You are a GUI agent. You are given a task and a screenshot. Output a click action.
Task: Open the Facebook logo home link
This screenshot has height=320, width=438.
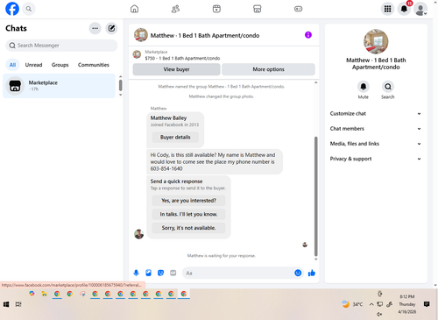coord(12,9)
